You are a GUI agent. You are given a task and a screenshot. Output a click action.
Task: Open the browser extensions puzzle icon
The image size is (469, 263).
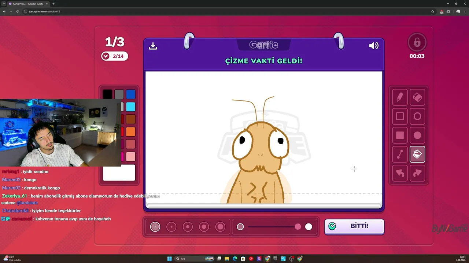click(x=448, y=11)
